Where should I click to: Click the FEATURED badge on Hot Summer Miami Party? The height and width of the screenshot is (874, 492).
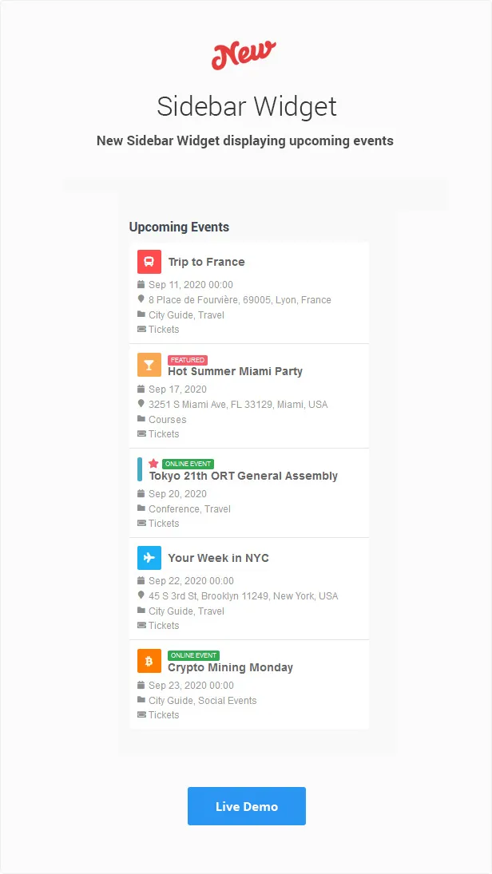pos(188,359)
